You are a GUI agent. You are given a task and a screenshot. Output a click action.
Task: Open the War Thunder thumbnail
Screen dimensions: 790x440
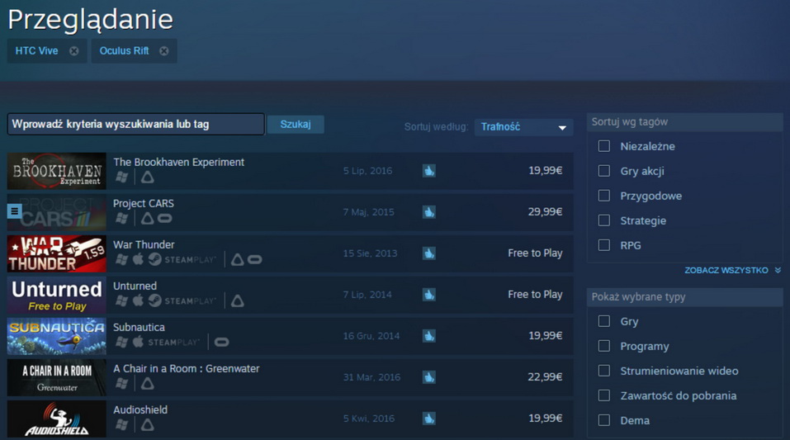click(x=57, y=253)
